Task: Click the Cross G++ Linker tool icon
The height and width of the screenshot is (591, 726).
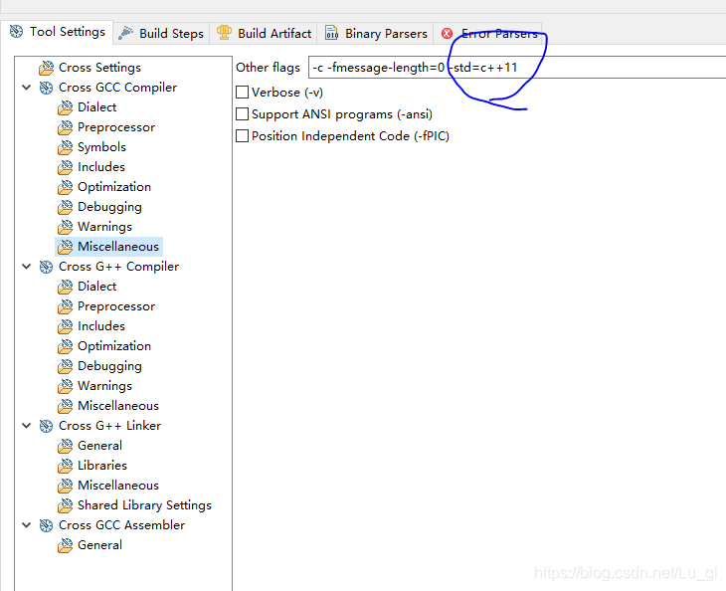Action: (x=46, y=426)
